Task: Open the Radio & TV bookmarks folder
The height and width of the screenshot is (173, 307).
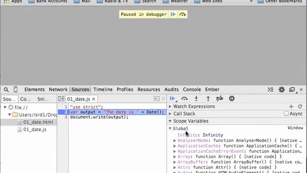Action: coord(112,1)
